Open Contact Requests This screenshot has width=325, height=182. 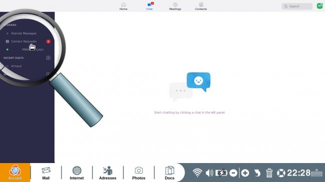tap(23, 41)
